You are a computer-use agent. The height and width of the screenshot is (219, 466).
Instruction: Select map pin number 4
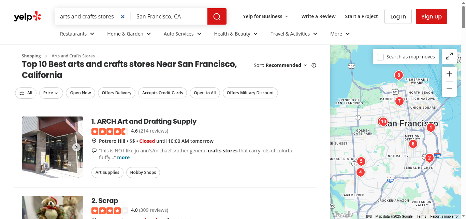(360, 172)
